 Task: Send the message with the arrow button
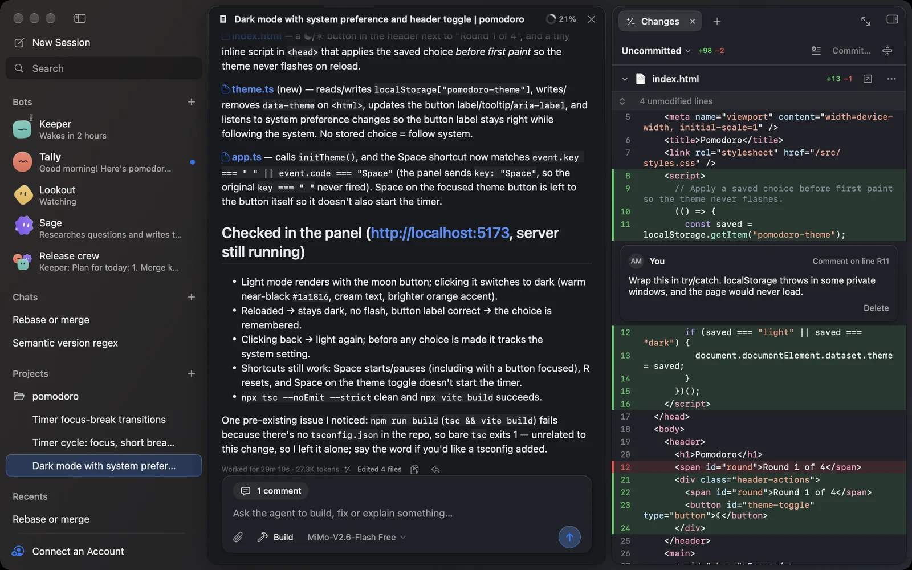[569, 537]
